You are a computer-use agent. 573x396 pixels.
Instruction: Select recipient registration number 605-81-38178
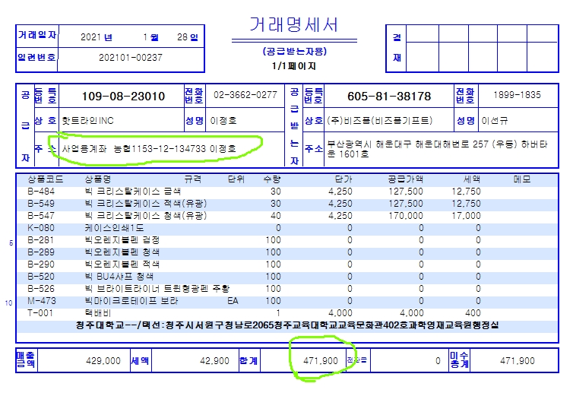[x=388, y=97]
